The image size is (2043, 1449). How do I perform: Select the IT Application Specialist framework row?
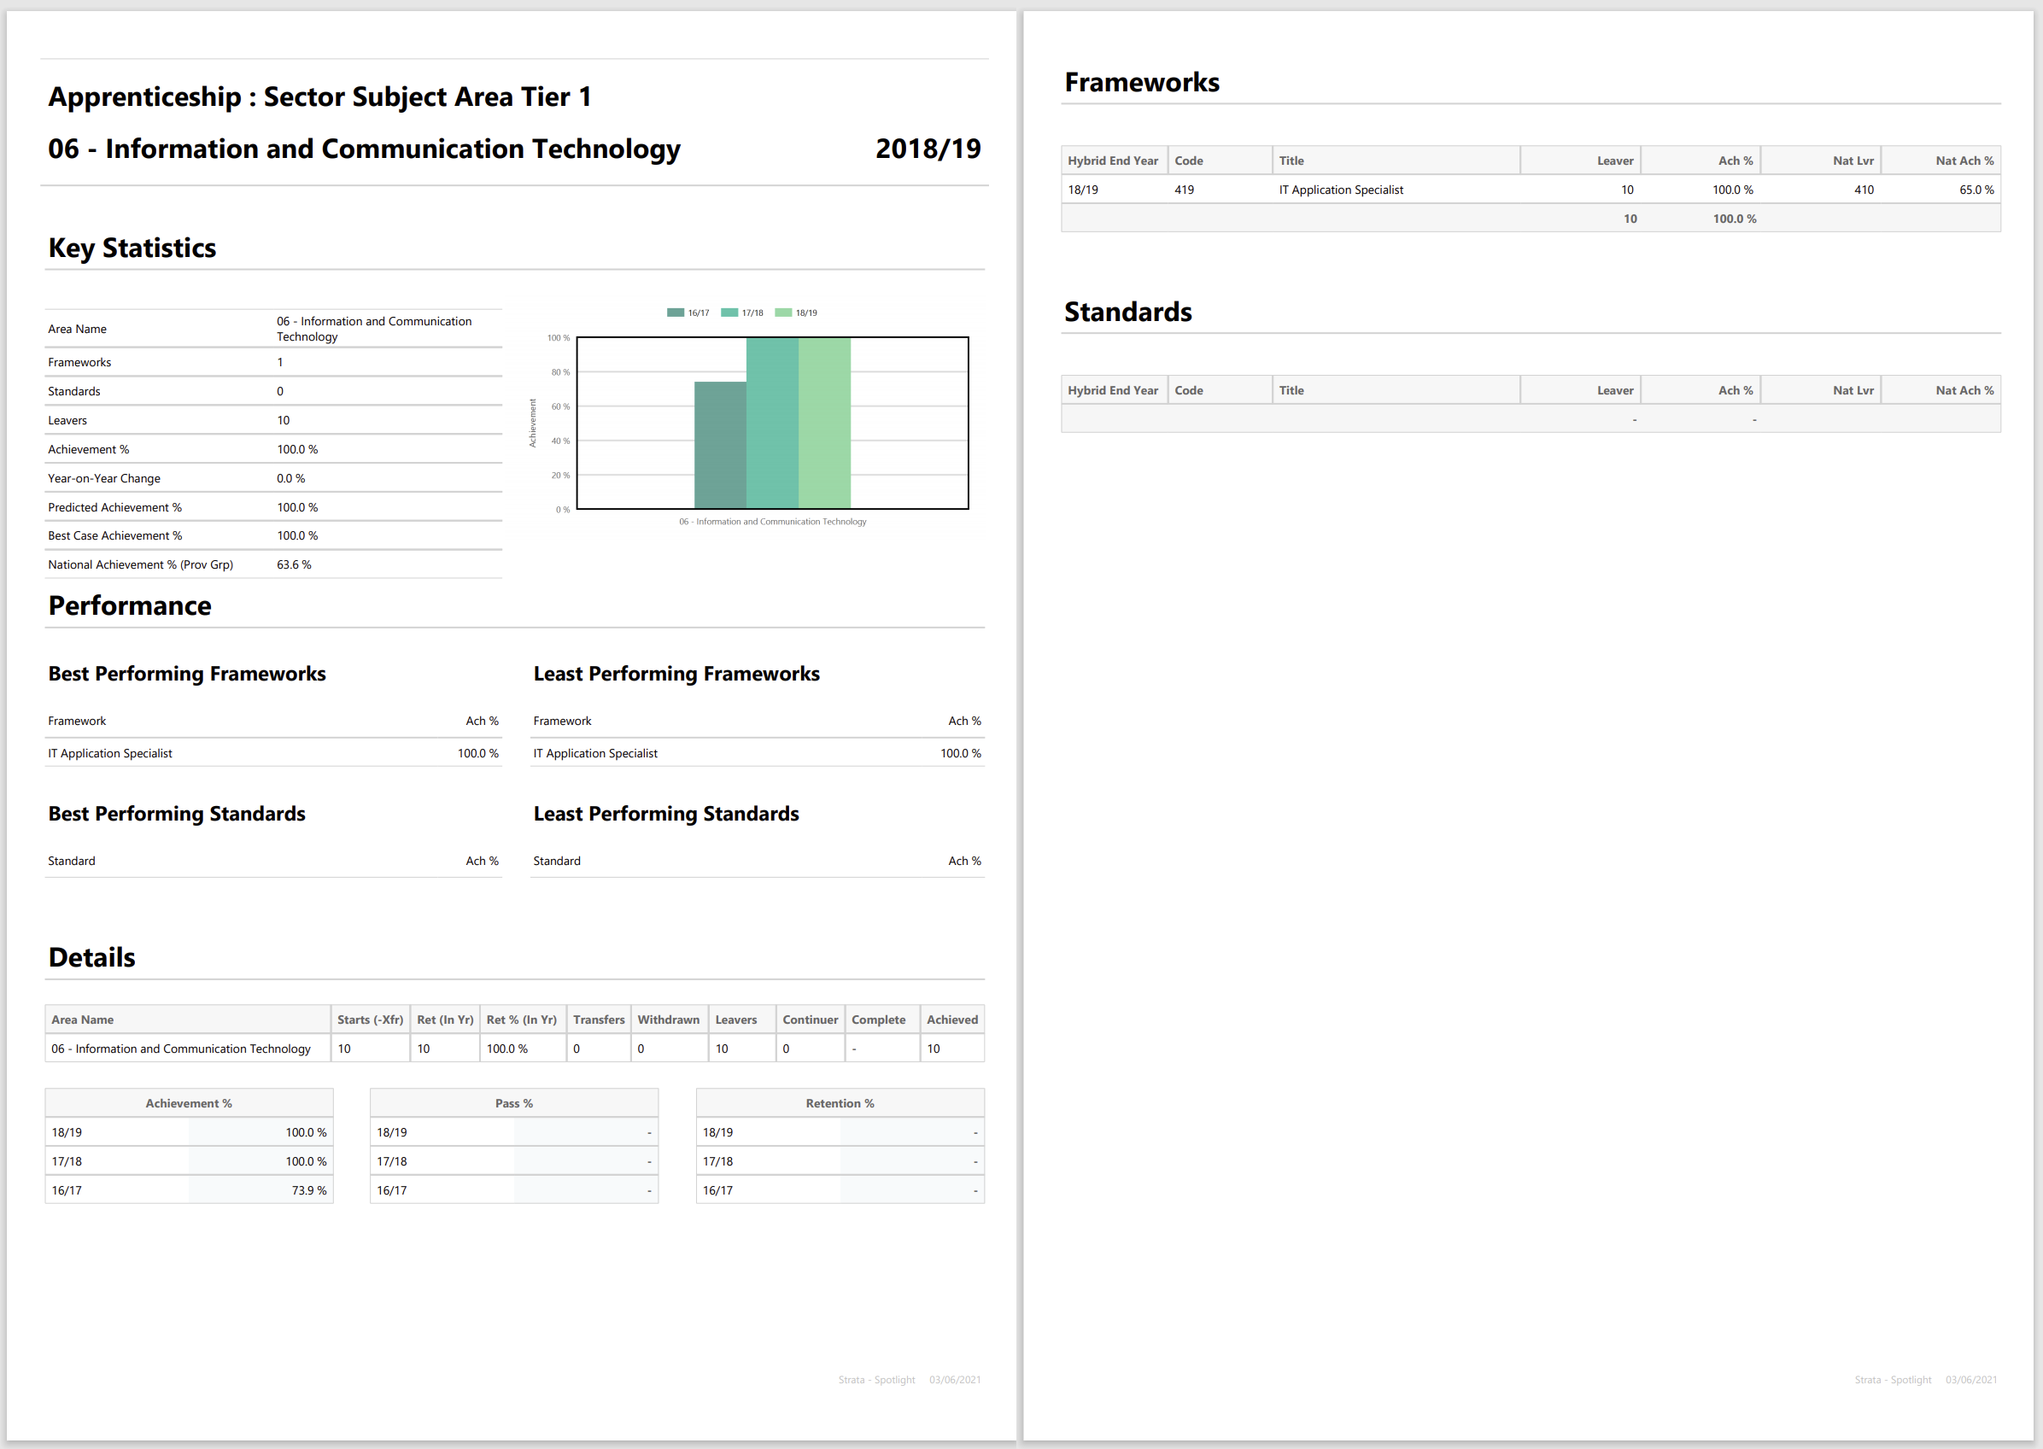click(1340, 190)
